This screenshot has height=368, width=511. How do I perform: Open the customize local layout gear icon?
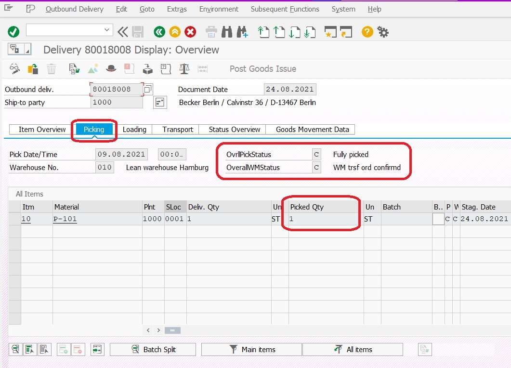point(382,32)
